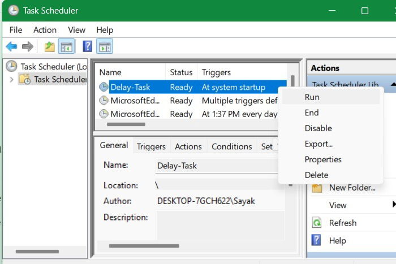Switch to the Triggers tab
This screenshot has width=396, height=264.
[151, 146]
